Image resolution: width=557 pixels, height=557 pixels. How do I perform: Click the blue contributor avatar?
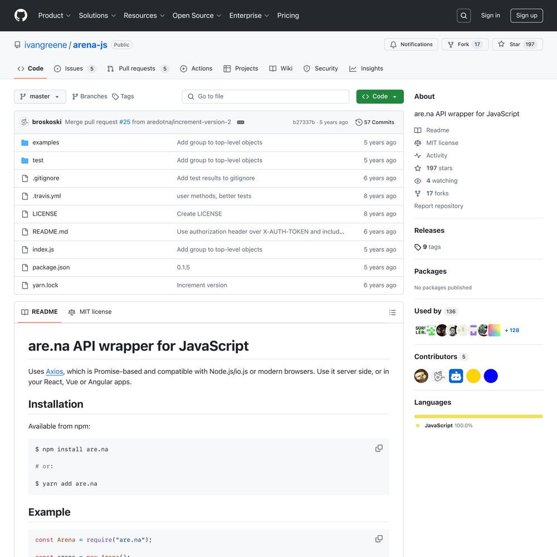(490, 376)
